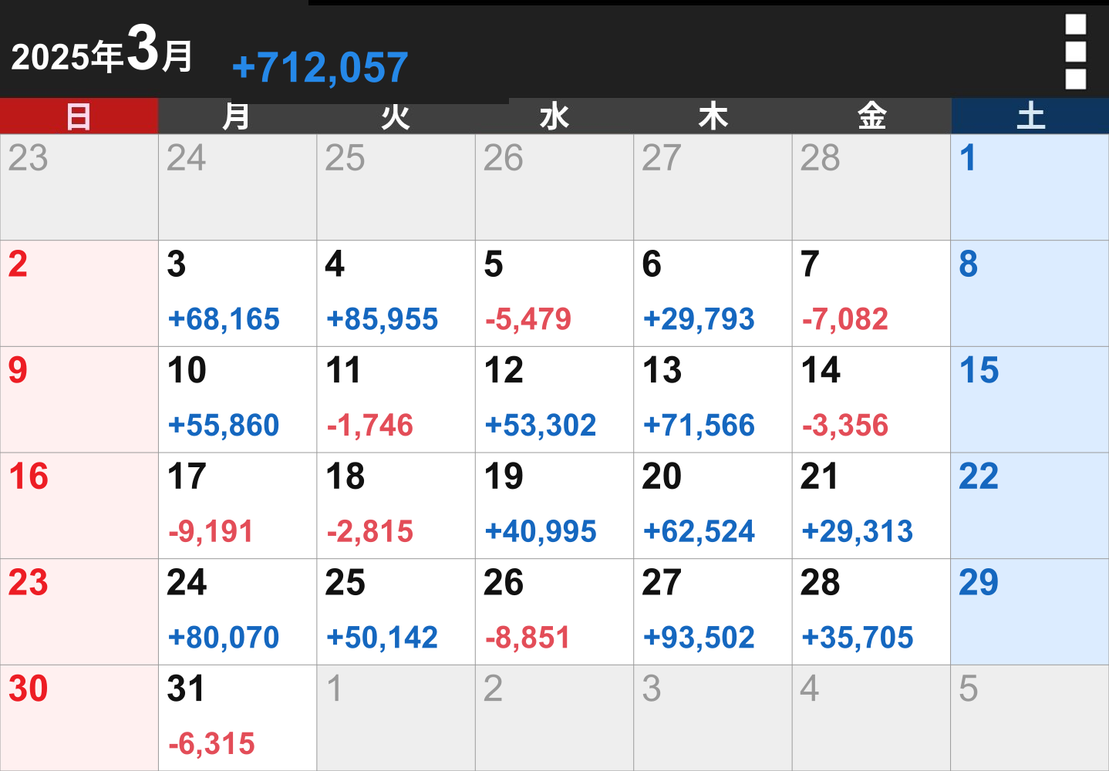Choose Saturday March 22
The image size is (1109, 771).
[x=1030, y=506]
